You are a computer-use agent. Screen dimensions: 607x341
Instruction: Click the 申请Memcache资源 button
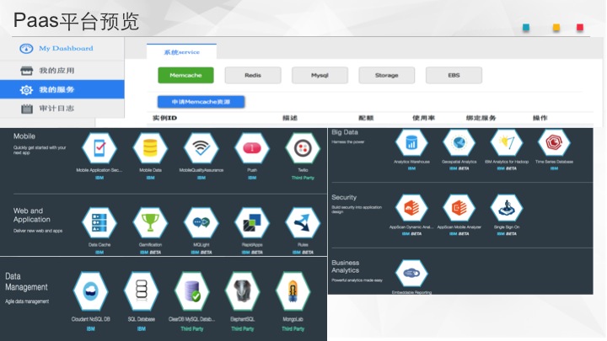pos(201,102)
